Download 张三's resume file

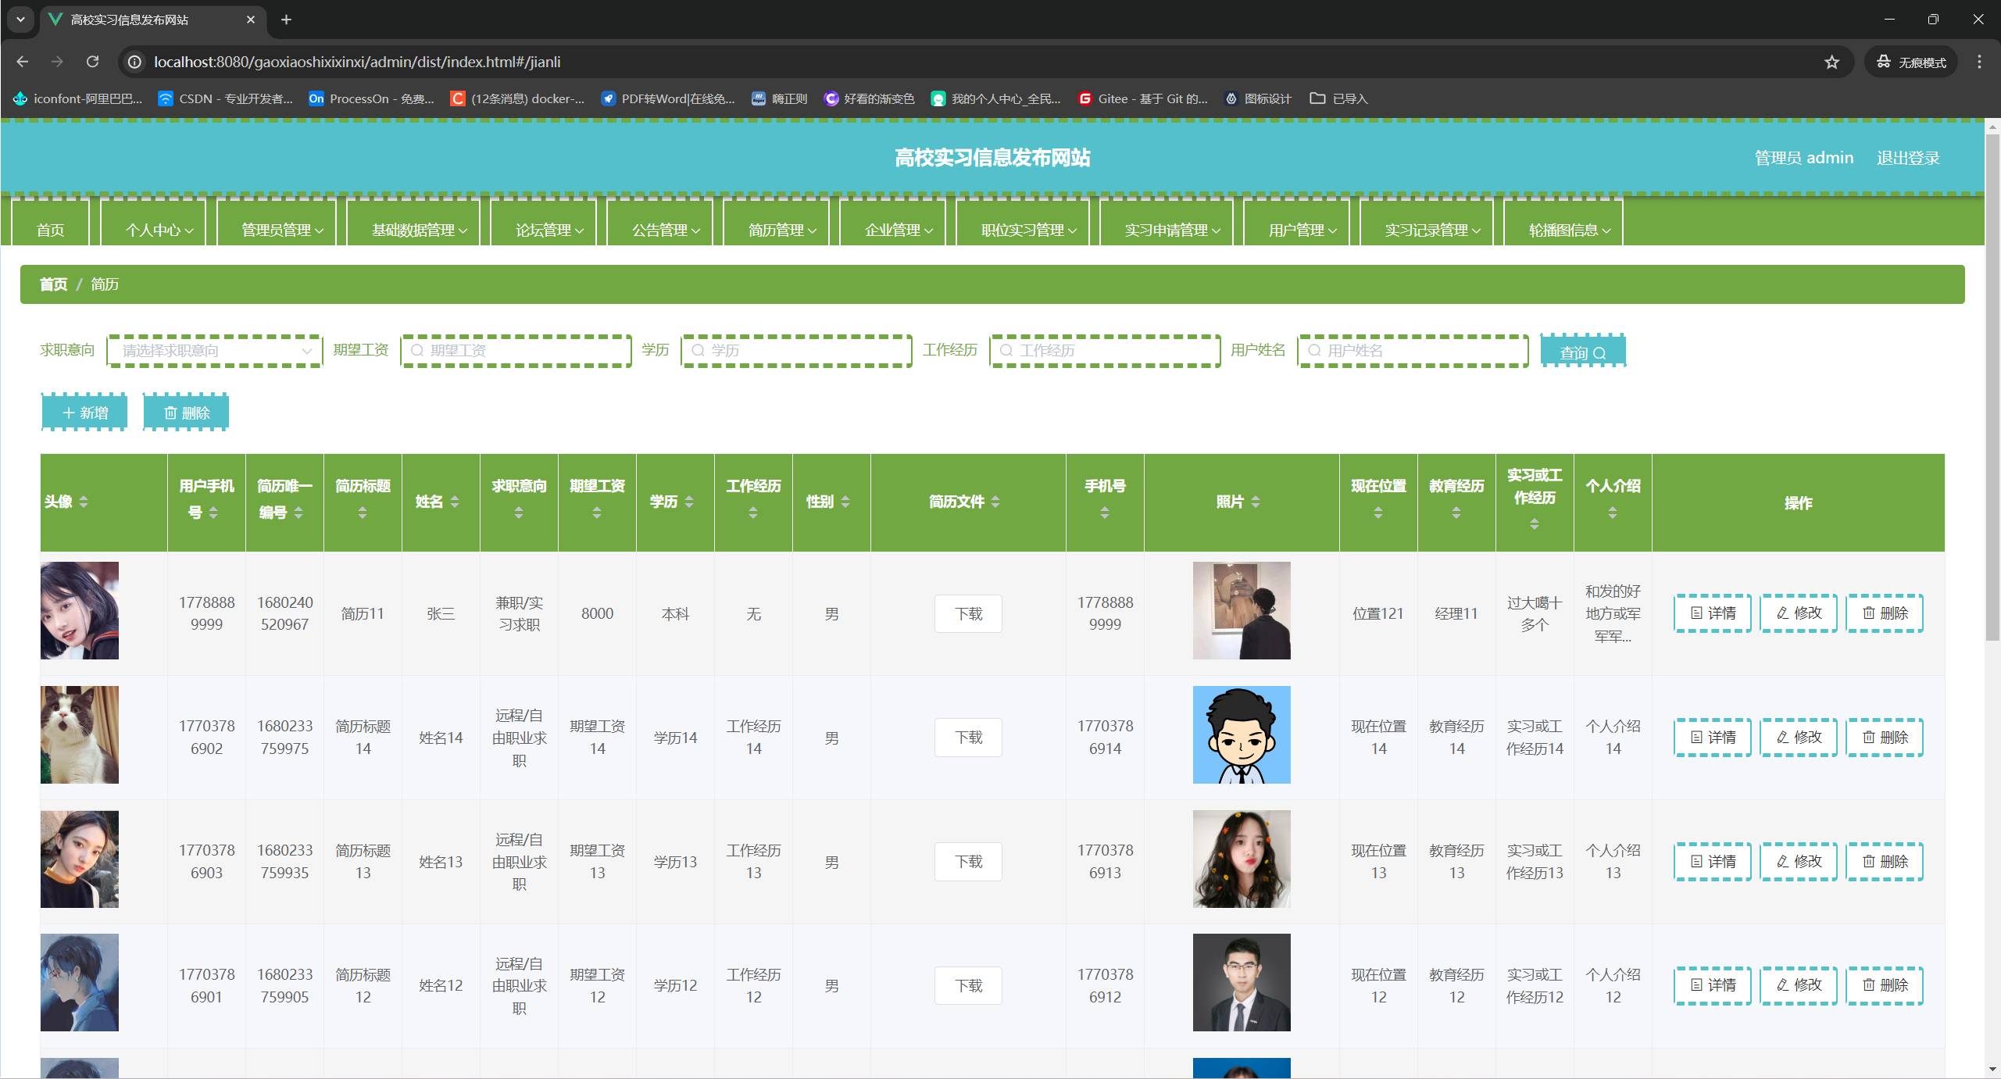tap(968, 614)
